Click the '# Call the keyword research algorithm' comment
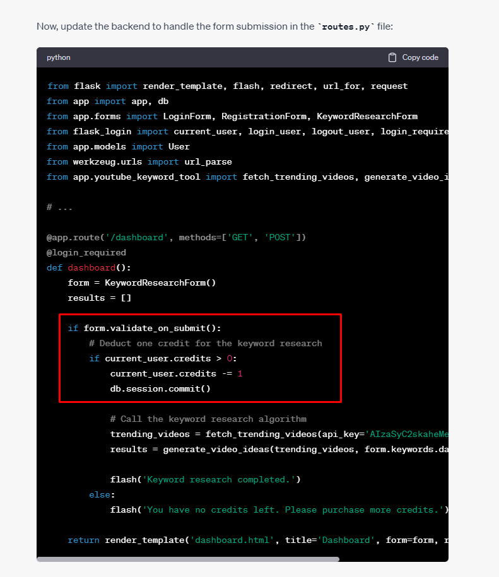 pyautogui.click(x=208, y=419)
